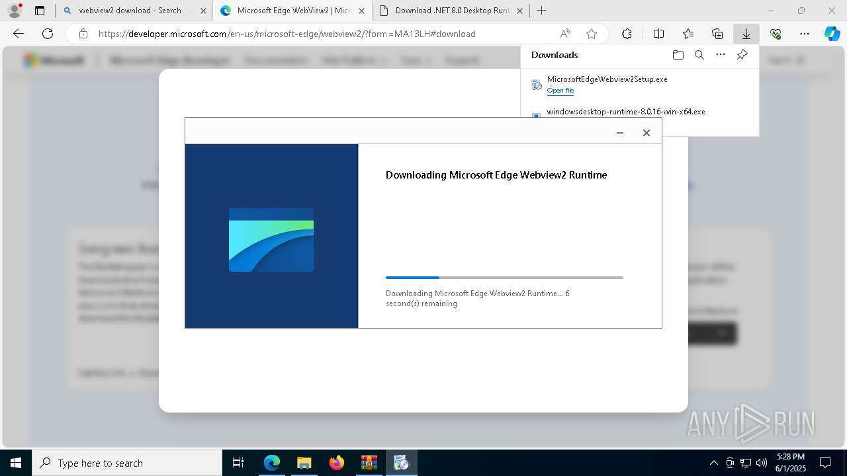Close the Webview2 installer dialog
This screenshot has height=476, width=847.
[x=646, y=133]
